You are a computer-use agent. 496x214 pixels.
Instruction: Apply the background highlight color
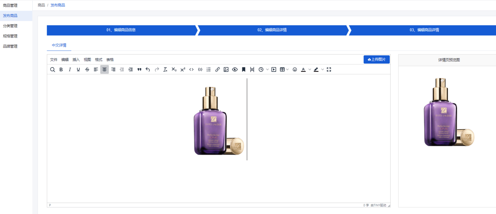point(316,70)
